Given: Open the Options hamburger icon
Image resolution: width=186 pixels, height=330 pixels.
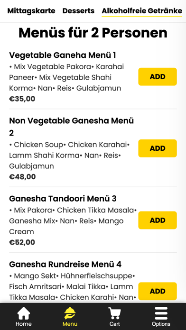Looking at the screenshot, I should point(161,313).
